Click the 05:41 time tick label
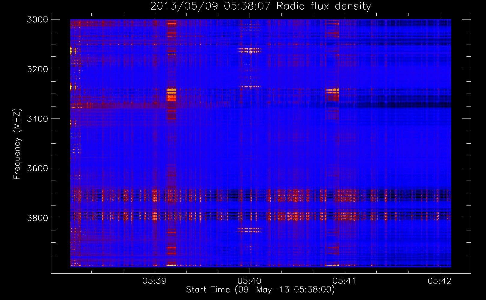The height and width of the screenshot is (300, 486). click(x=345, y=281)
